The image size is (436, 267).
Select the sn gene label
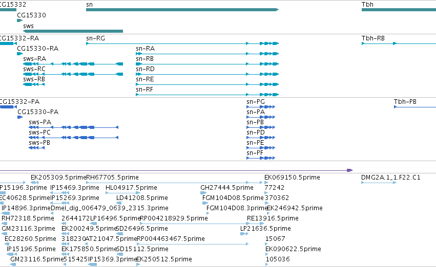(x=89, y=5)
